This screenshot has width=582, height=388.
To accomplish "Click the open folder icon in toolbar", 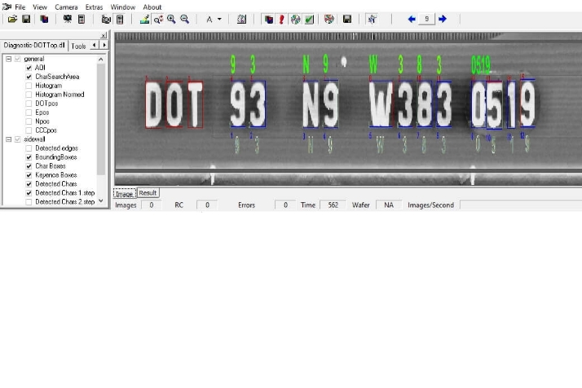I will click(x=10, y=19).
